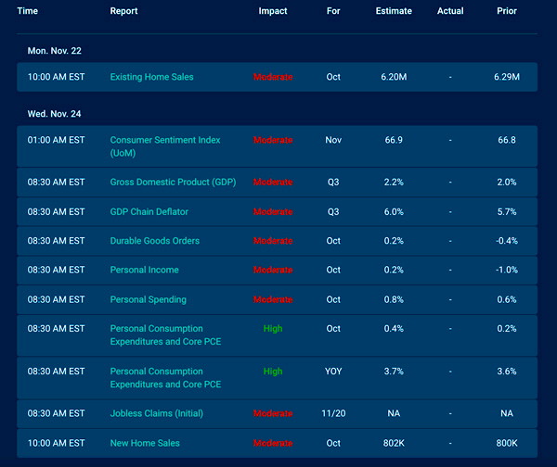This screenshot has width=557, height=467.
Task: Select the GDP Chain Deflator report
Action: click(149, 212)
